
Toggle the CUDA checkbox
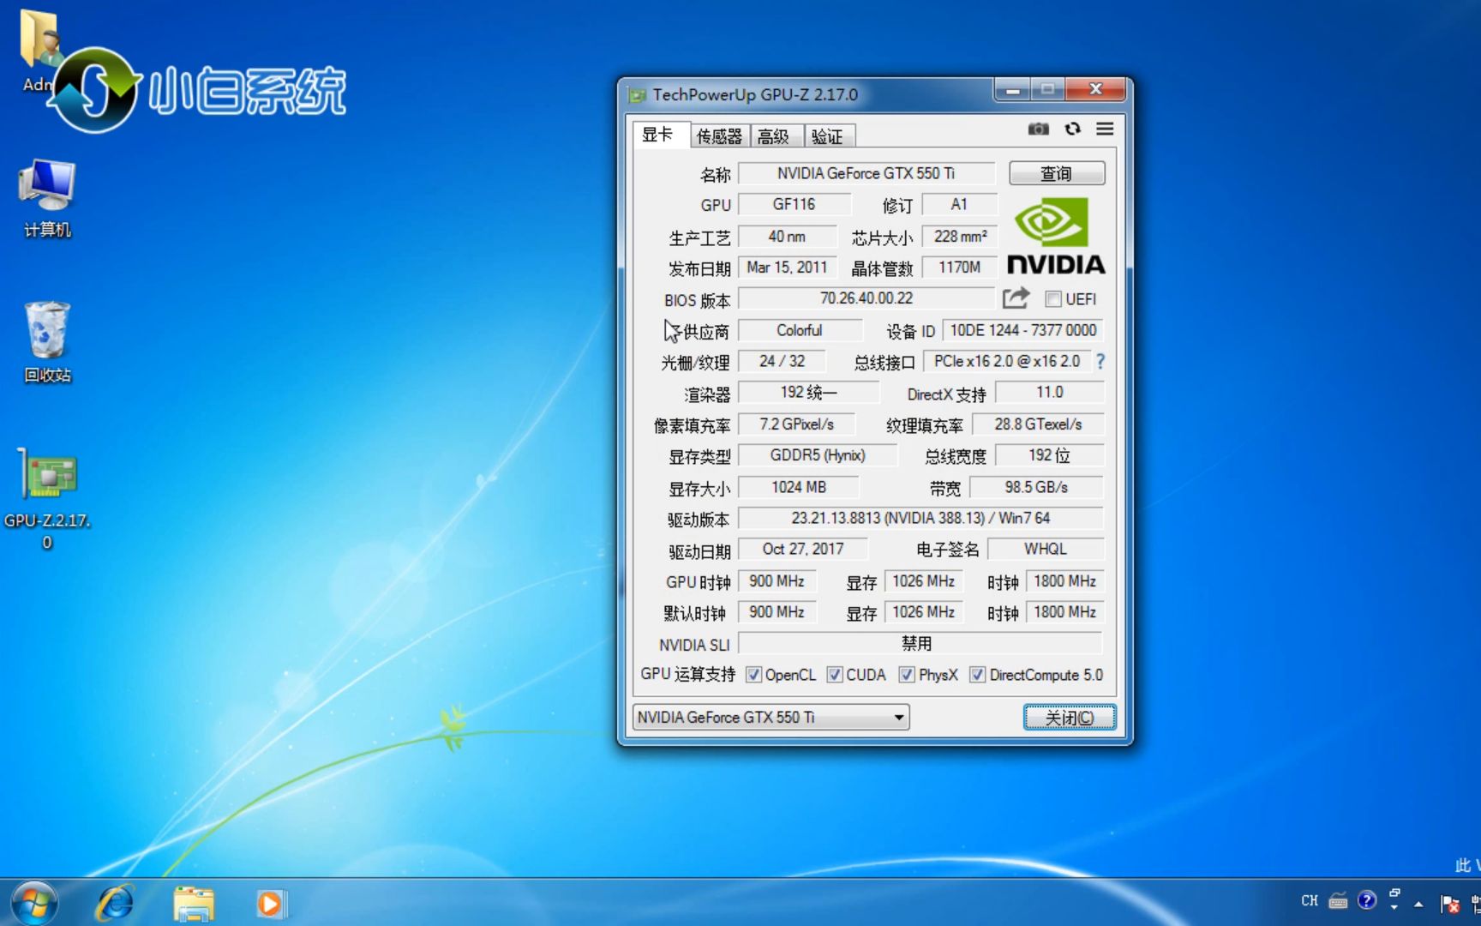coord(835,675)
